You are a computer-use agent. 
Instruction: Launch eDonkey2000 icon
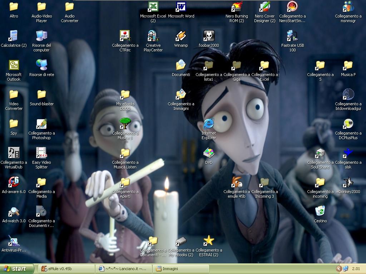click(x=348, y=182)
